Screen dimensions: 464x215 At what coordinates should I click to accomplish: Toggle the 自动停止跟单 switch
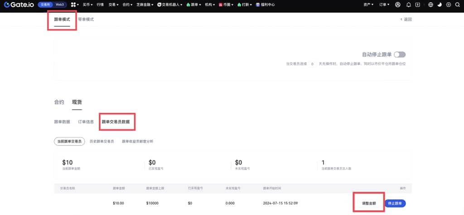pos(400,54)
